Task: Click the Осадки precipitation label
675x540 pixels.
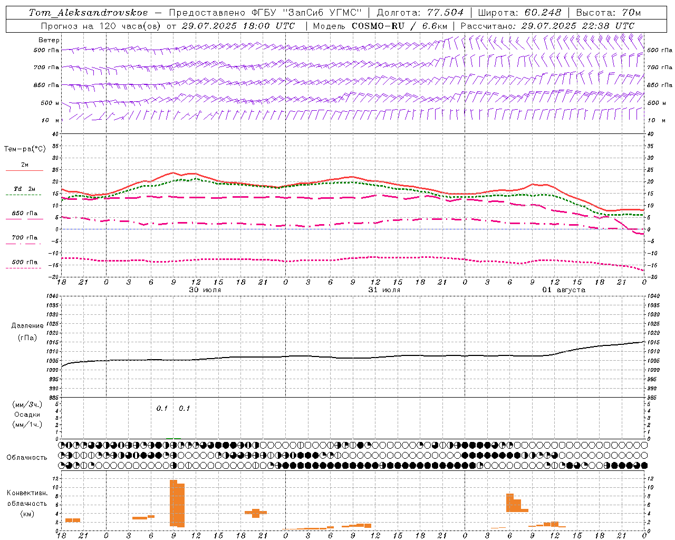Action: pos(27,414)
